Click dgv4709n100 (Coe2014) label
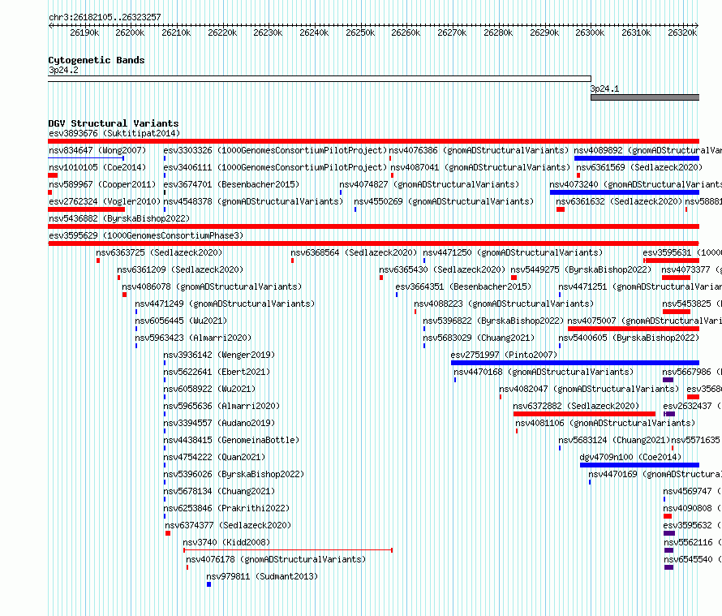722x616 pixels. coord(630,458)
